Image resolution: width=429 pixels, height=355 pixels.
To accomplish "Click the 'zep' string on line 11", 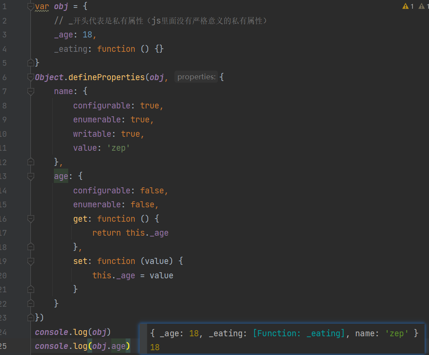I will [118, 148].
